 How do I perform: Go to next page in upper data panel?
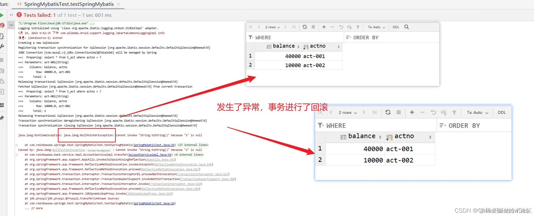[286, 27]
